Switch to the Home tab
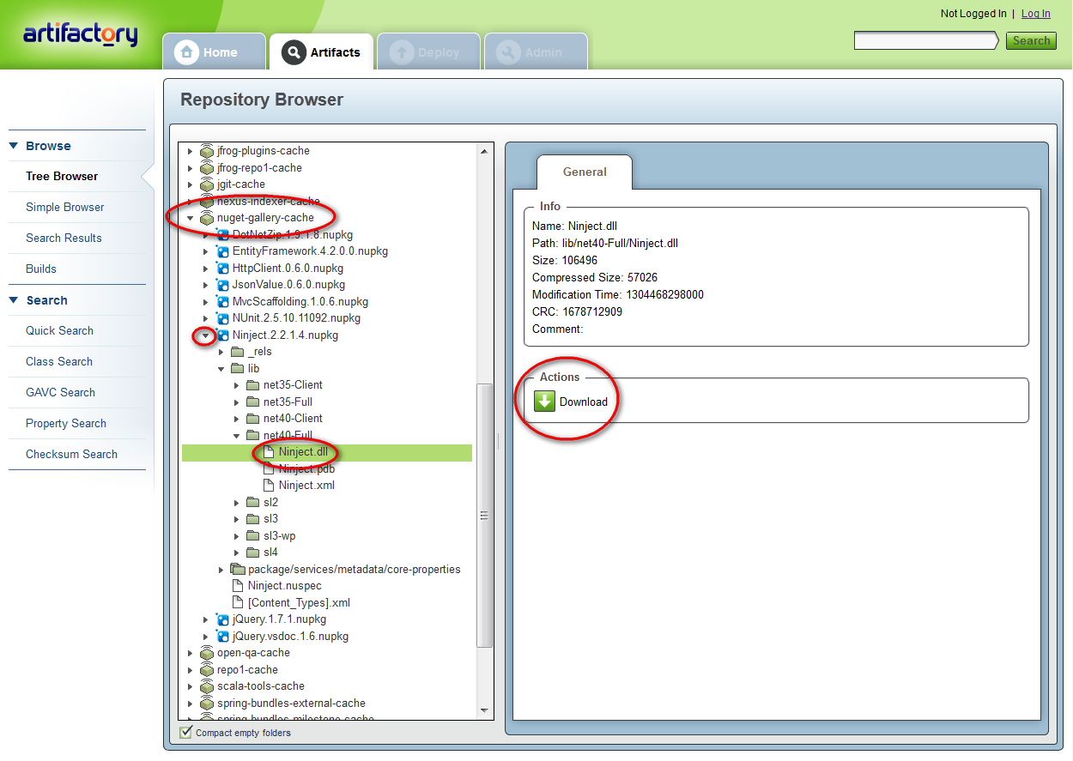1073x761 pixels. click(215, 51)
